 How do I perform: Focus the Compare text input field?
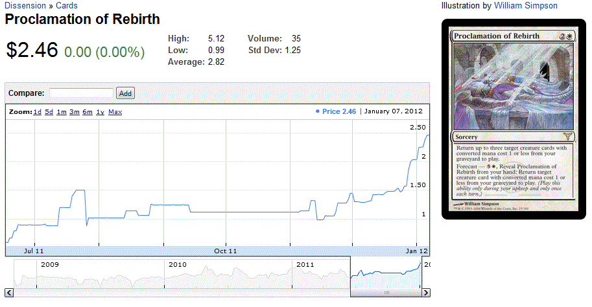81,93
